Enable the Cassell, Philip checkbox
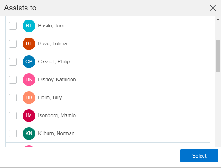The height and width of the screenshot is (168, 221). [x=13, y=62]
